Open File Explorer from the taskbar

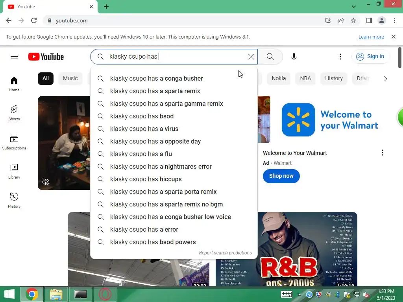[56, 294]
